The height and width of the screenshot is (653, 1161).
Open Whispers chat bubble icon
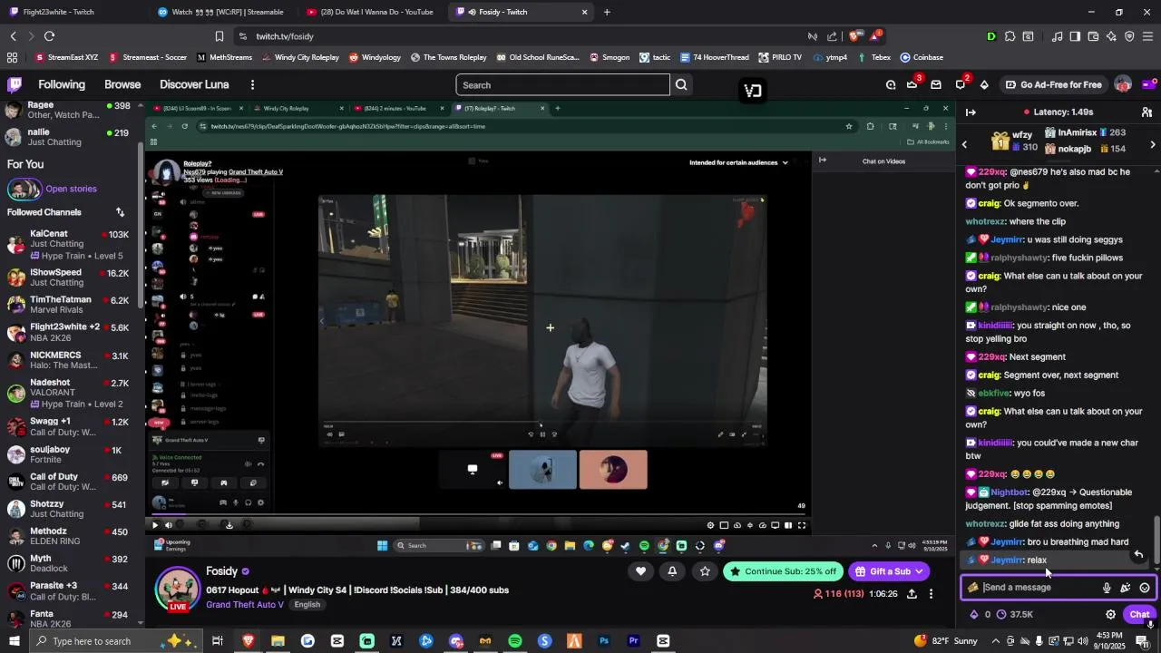coord(961,84)
